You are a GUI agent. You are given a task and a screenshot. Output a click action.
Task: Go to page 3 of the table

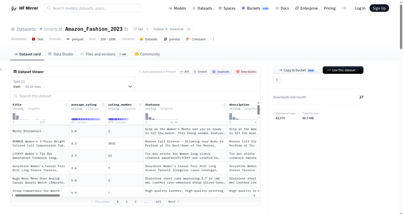[x=136, y=202]
